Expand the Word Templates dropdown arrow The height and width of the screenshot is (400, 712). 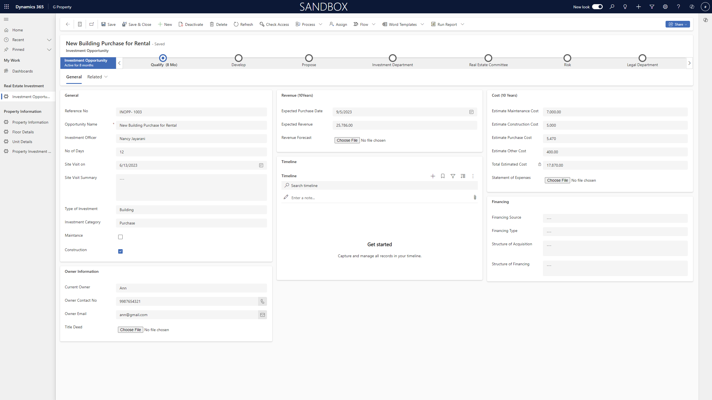point(422,24)
